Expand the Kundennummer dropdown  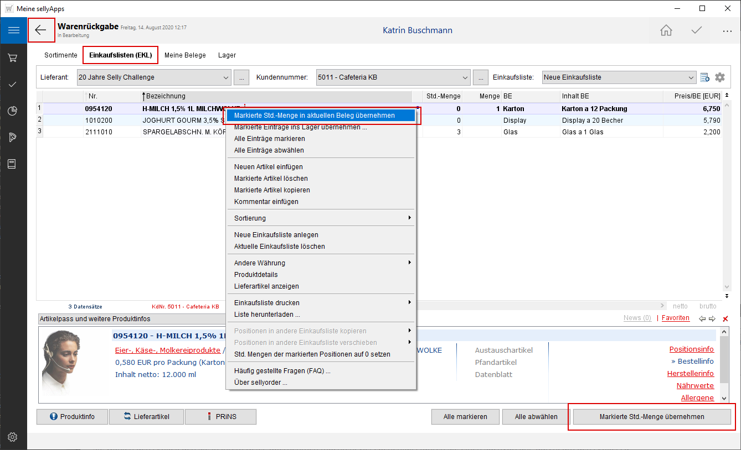pyautogui.click(x=465, y=77)
